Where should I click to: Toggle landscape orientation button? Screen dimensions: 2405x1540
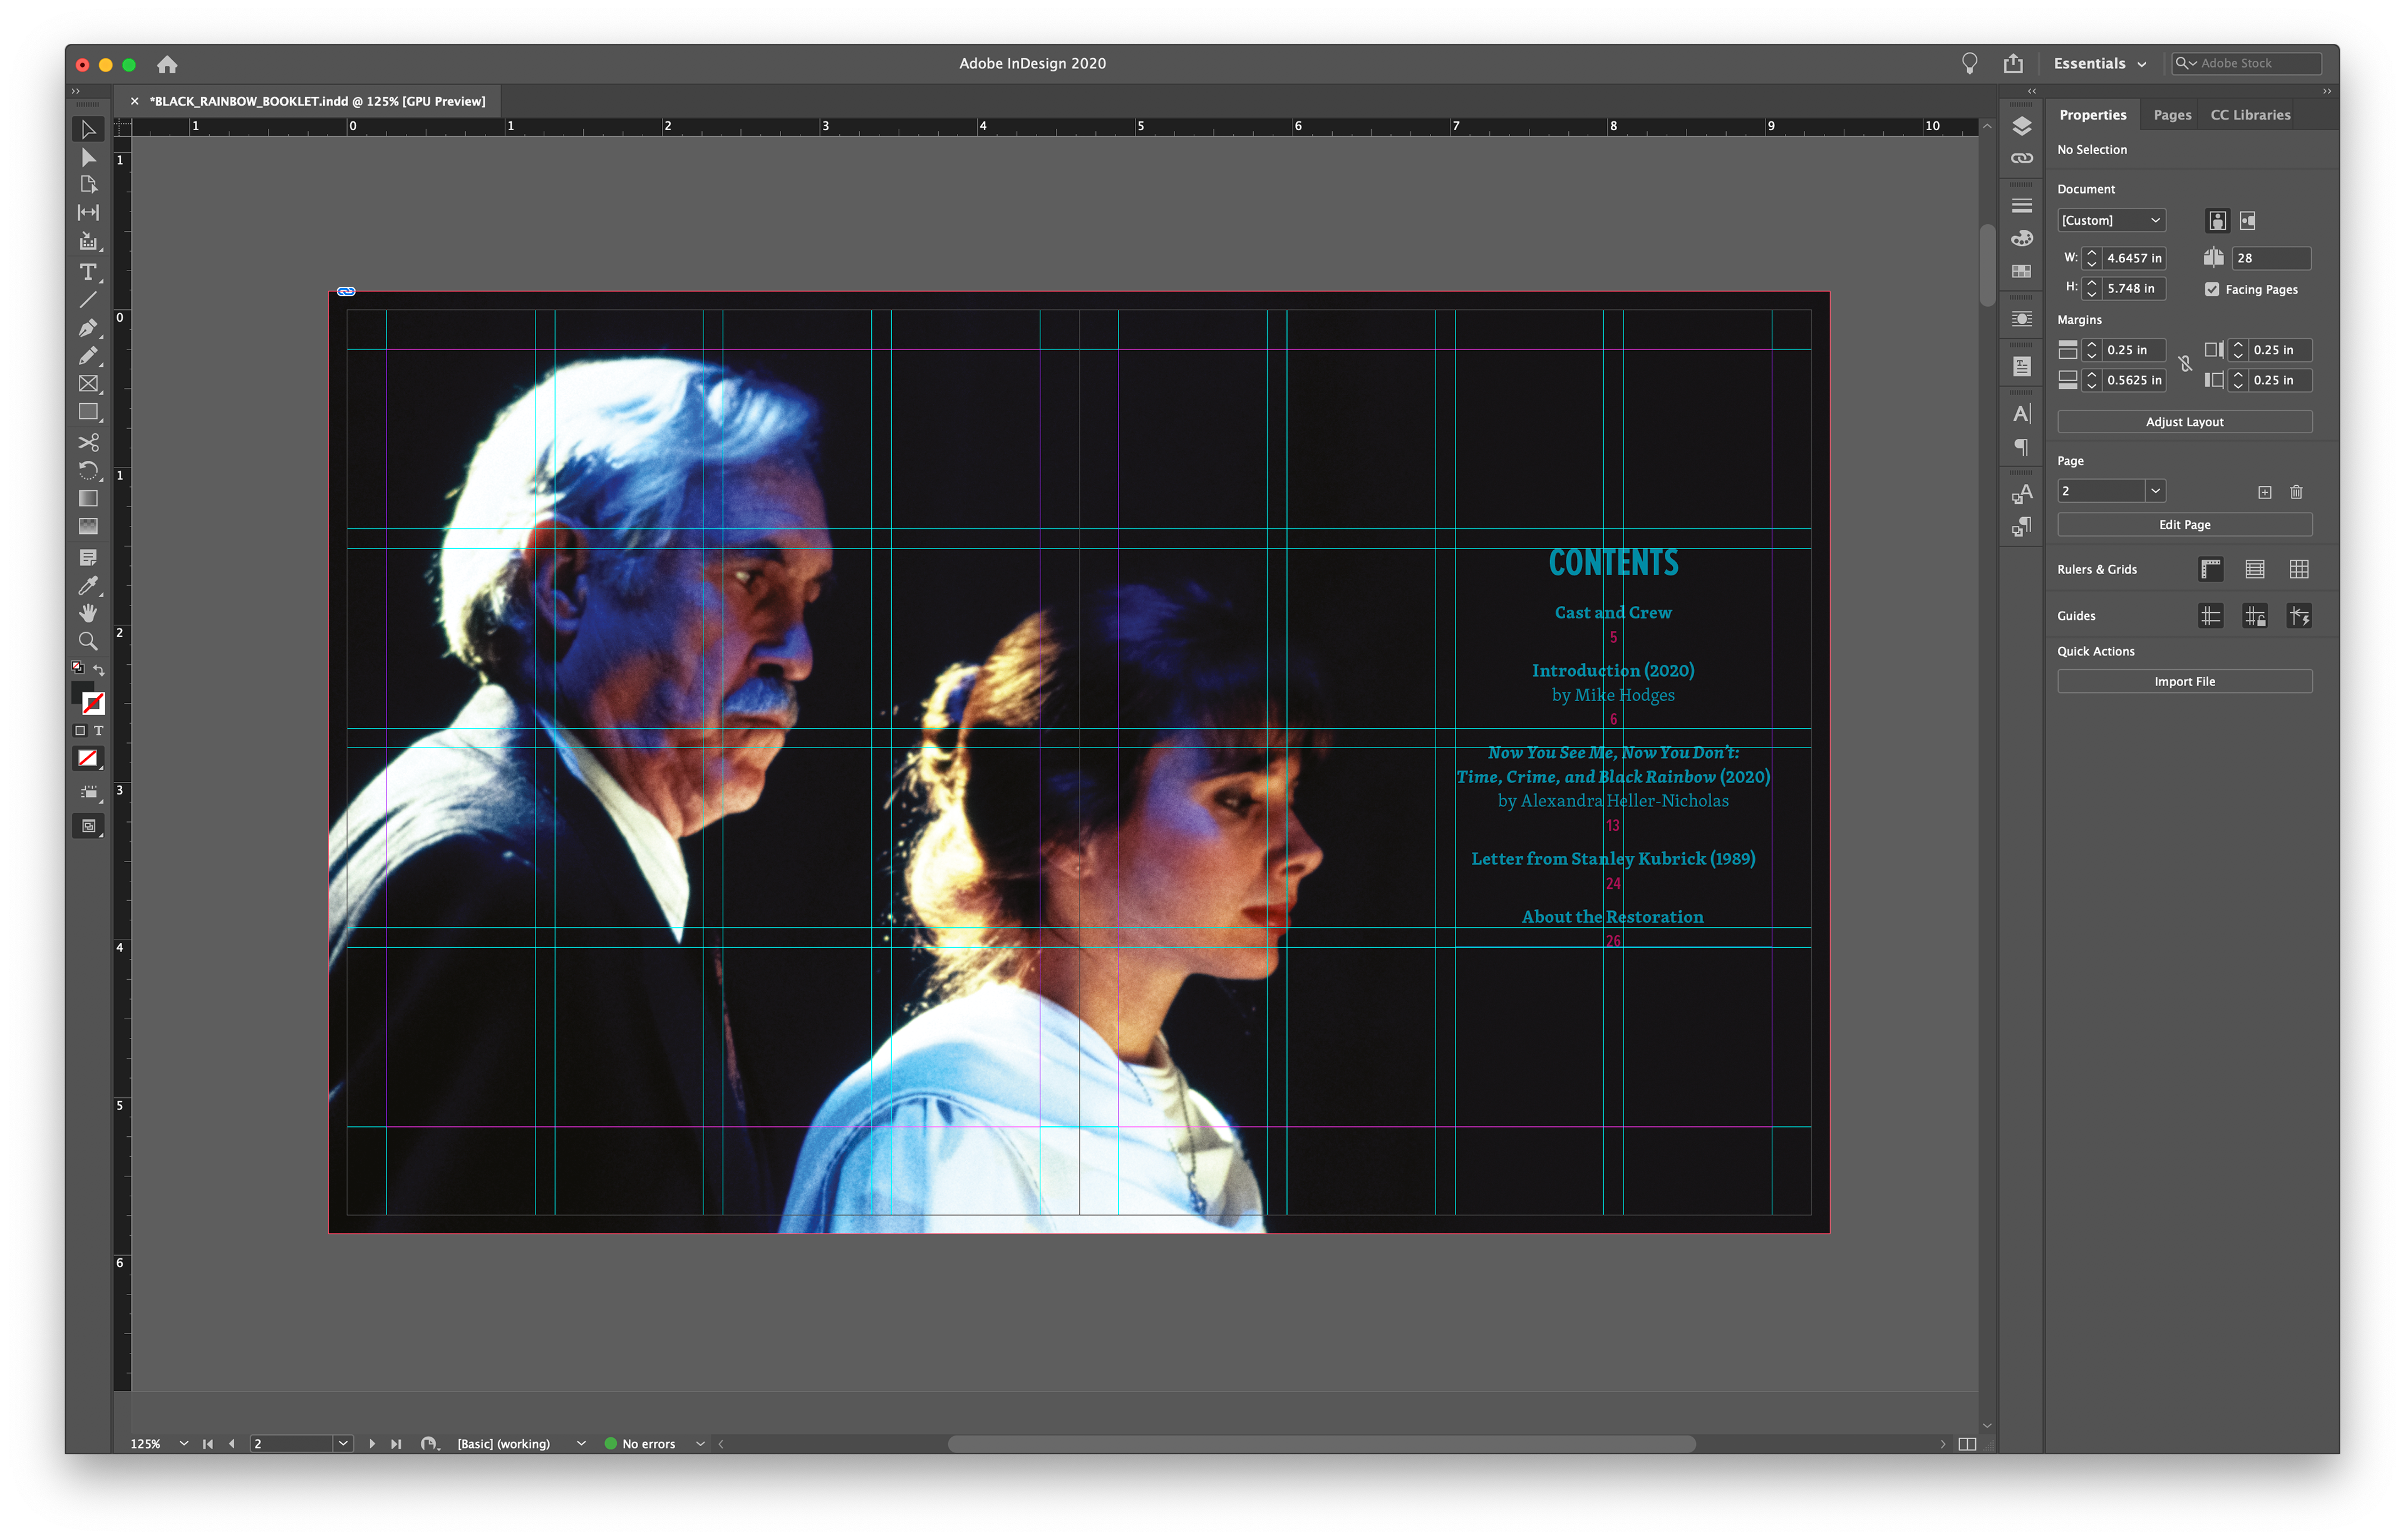[2247, 221]
